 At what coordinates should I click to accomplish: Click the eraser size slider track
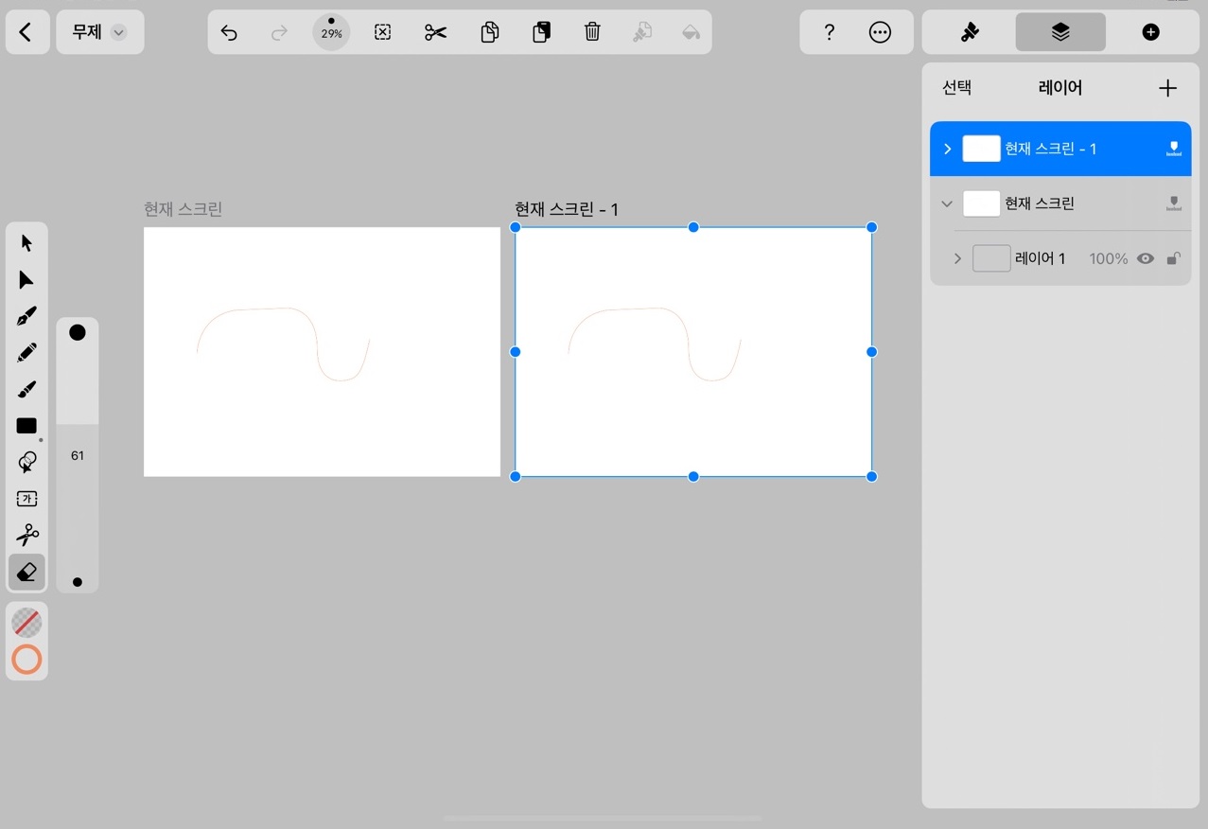point(78,455)
